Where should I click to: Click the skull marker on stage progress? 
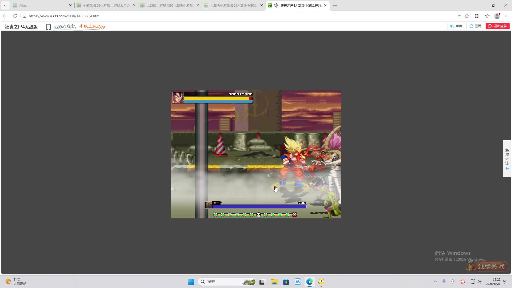258,215
